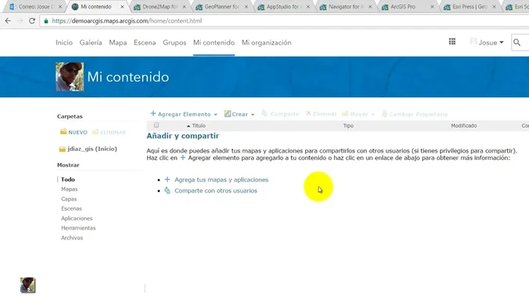Select Mi contenido navigation item
Image resolution: width=529 pixels, height=305 pixels.
(x=214, y=42)
